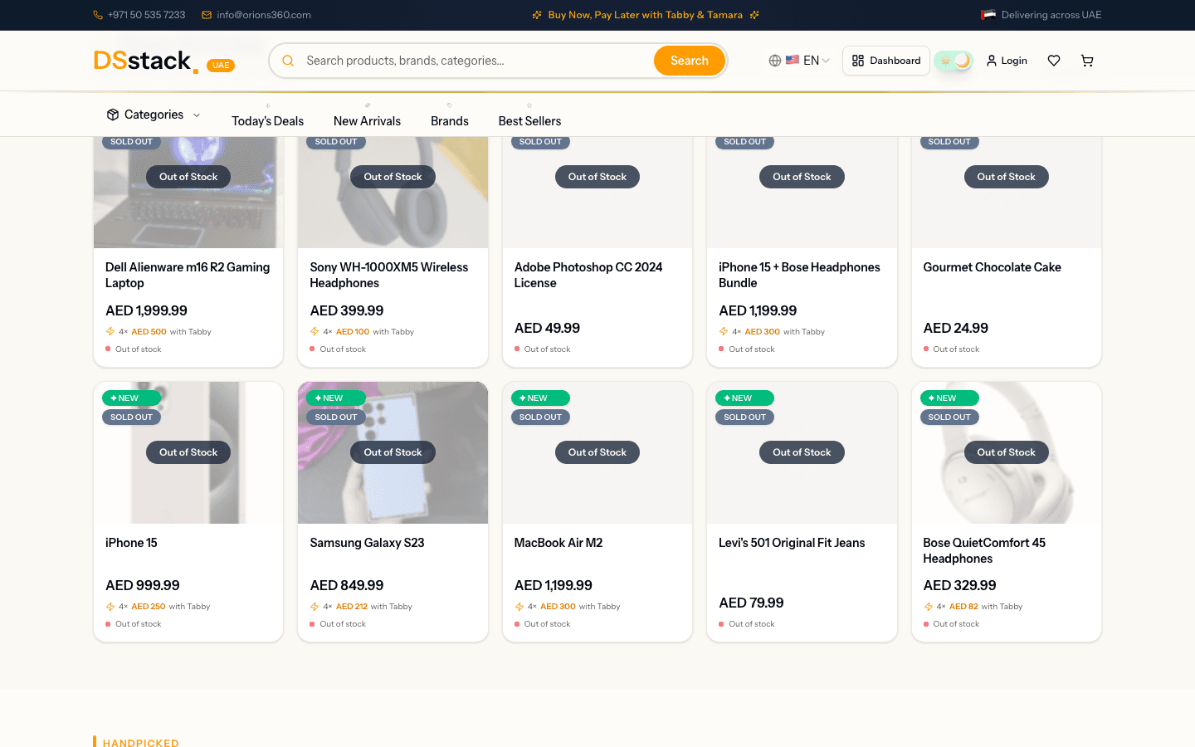Click the Login user icon
The width and height of the screenshot is (1195, 747).
click(991, 61)
